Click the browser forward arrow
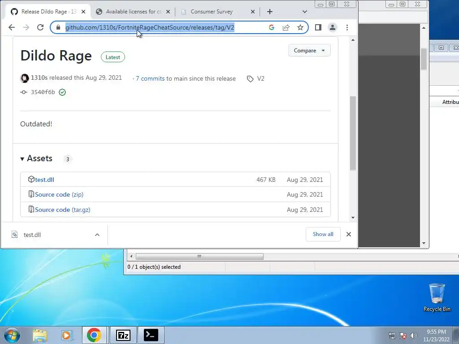The image size is (459, 344). click(26, 27)
